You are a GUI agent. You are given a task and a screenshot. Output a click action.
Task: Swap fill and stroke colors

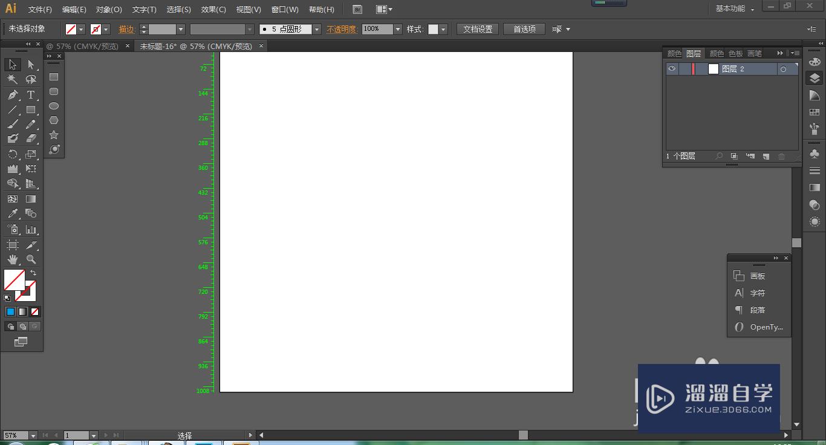[x=33, y=273]
